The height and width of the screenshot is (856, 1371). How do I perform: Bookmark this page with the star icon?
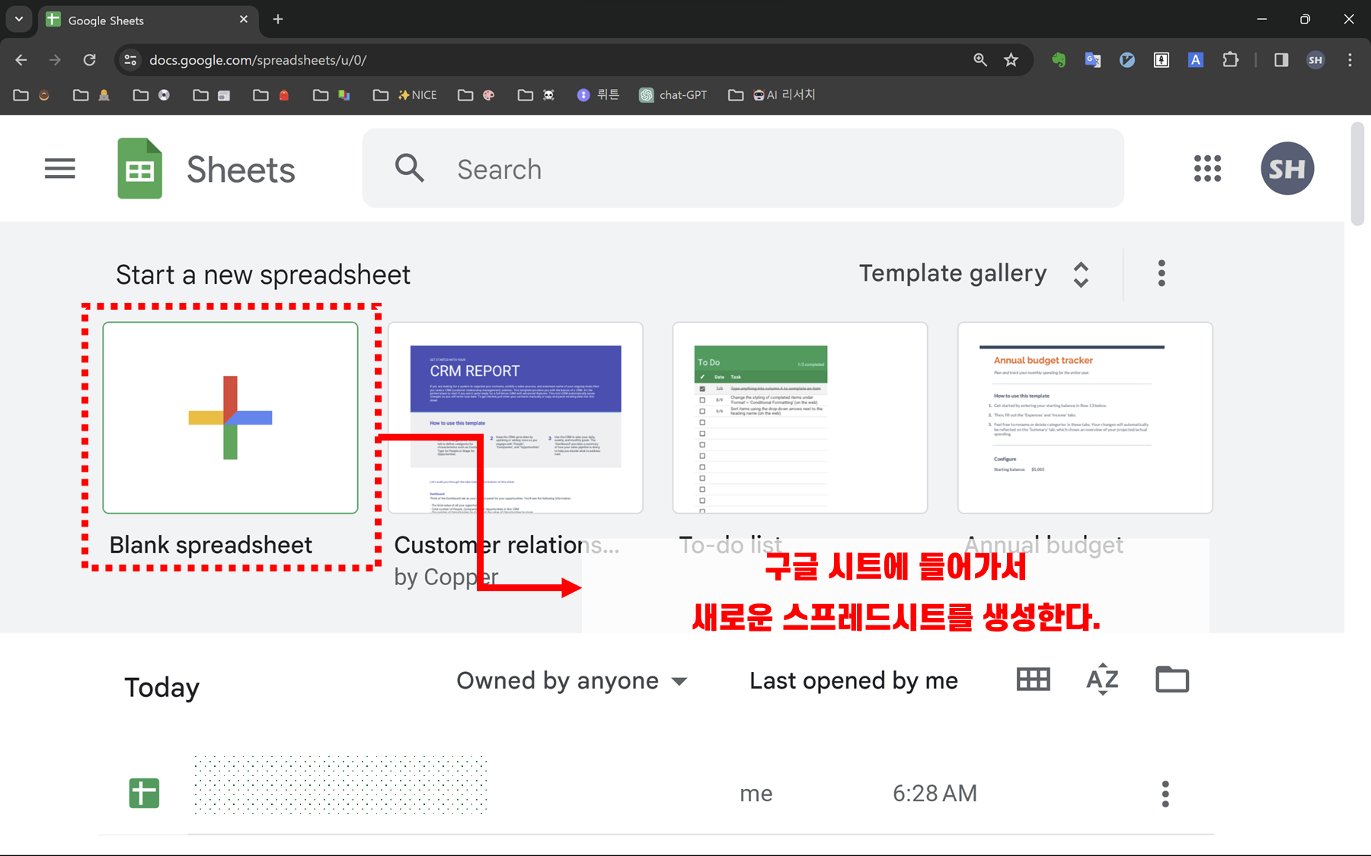click(1011, 60)
